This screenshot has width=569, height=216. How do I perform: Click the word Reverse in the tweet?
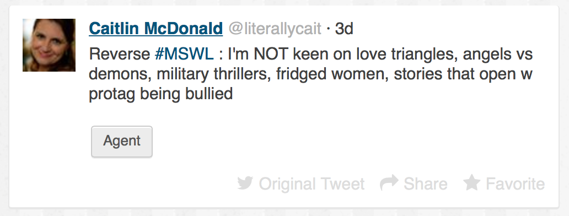click(x=120, y=55)
